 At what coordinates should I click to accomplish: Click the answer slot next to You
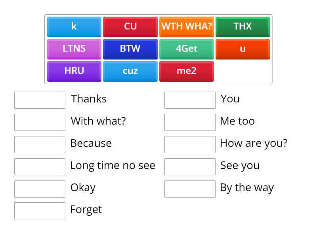(x=190, y=100)
